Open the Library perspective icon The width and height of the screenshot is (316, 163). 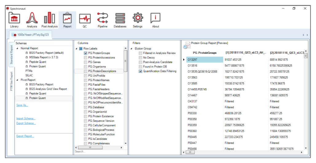coord(14,18)
